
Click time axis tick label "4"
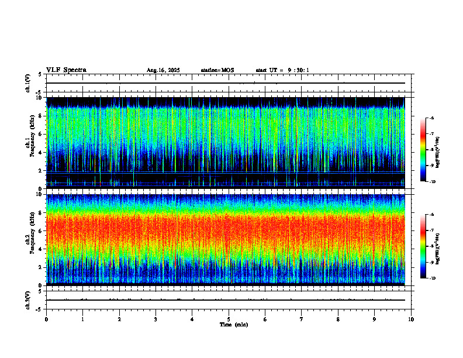(192, 319)
